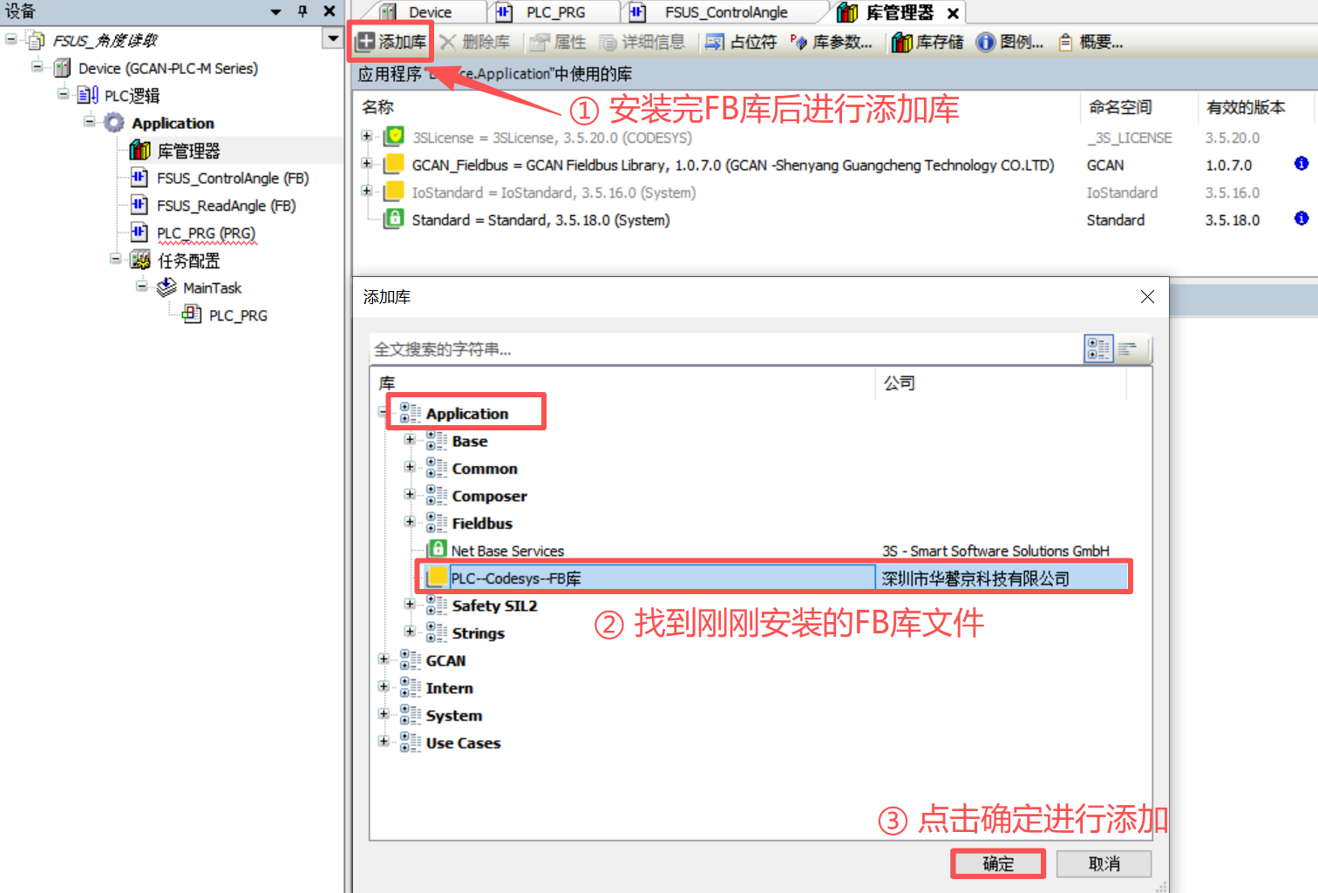1318x893 pixels.
Task: Expand the Fieldbus library category
Action: pyautogui.click(x=410, y=522)
